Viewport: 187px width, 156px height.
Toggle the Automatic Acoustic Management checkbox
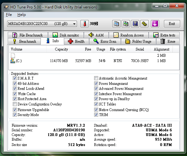[x=96, y=78]
